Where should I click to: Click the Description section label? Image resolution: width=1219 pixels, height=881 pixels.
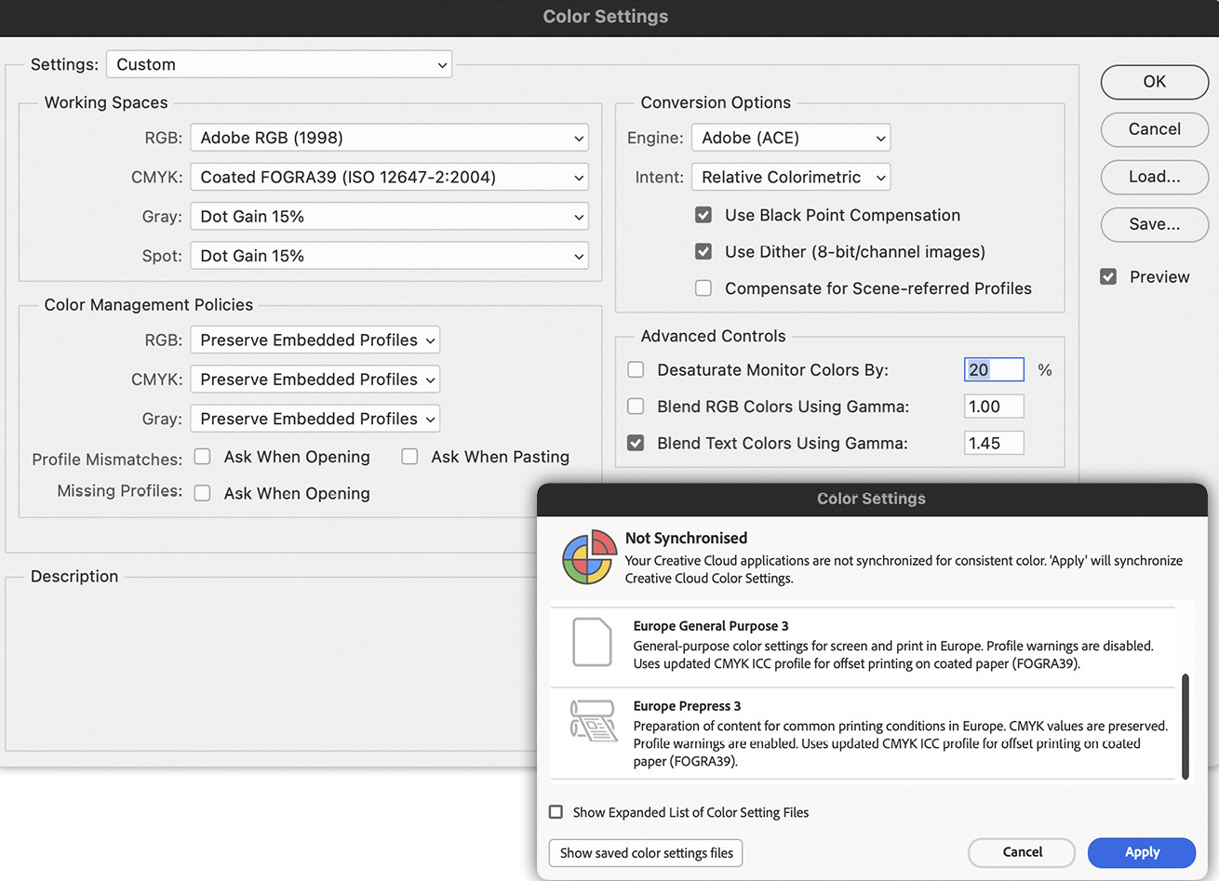click(74, 576)
